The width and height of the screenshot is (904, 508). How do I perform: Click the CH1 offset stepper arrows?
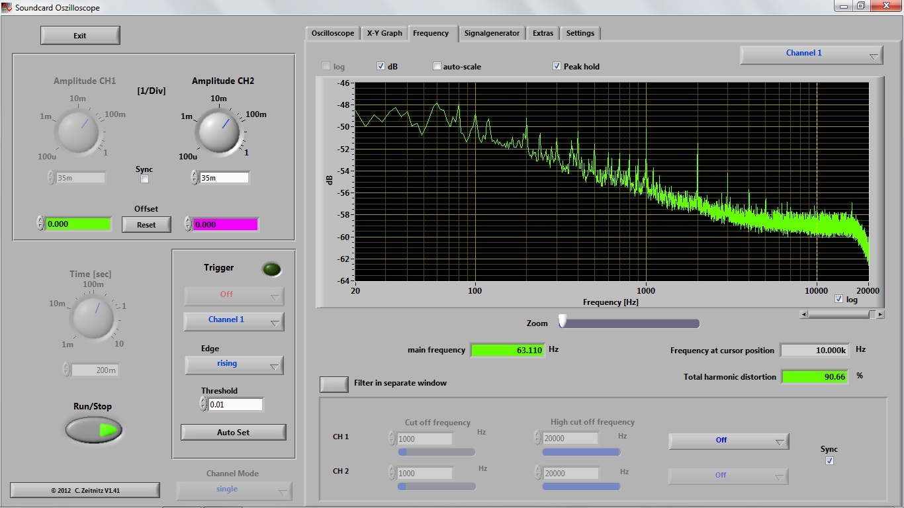click(x=40, y=224)
